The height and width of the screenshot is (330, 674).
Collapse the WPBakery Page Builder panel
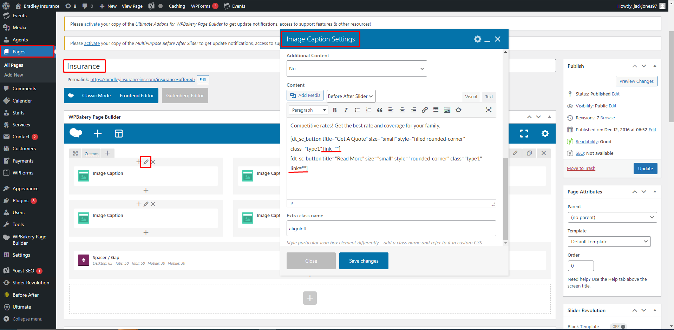click(549, 117)
